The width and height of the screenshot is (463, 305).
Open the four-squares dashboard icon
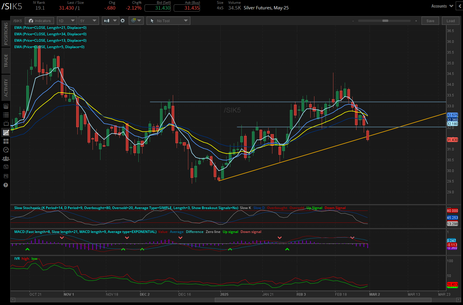(x=6, y=141)
